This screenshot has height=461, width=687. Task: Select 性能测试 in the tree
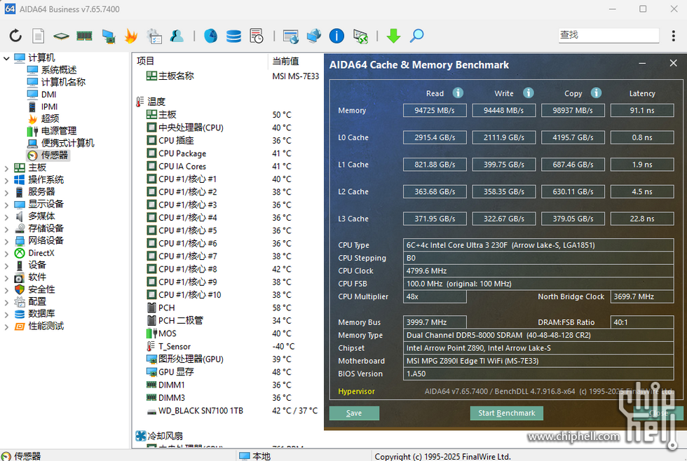pyautogui.click(x=46, y=326)
